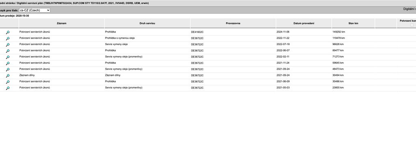
Task: Click the magnifier for the 2022-06-07 inspection
Action: click(8, 51)
